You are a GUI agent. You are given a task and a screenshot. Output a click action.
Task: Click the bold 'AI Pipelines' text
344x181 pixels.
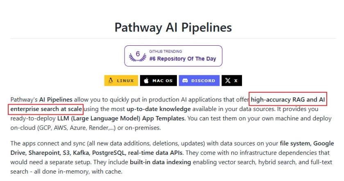point(56,100)
